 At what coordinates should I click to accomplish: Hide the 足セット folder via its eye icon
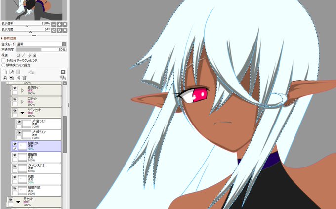point(10,200)
